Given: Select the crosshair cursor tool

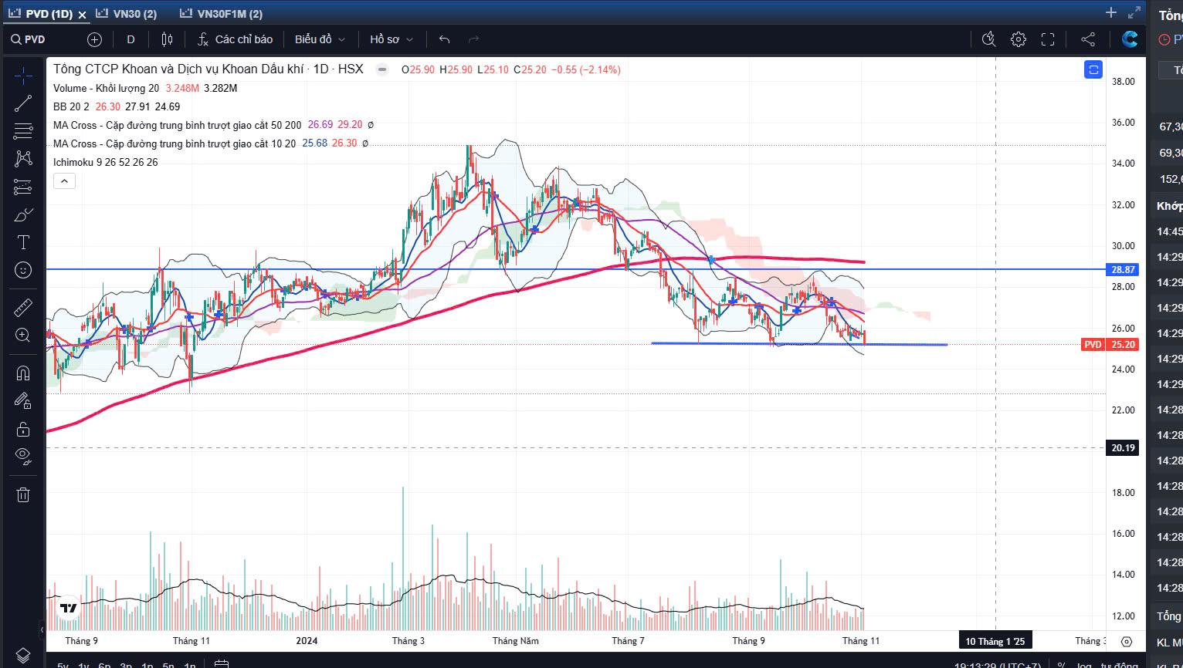Looking at the screenshot, I should (23, 76).
